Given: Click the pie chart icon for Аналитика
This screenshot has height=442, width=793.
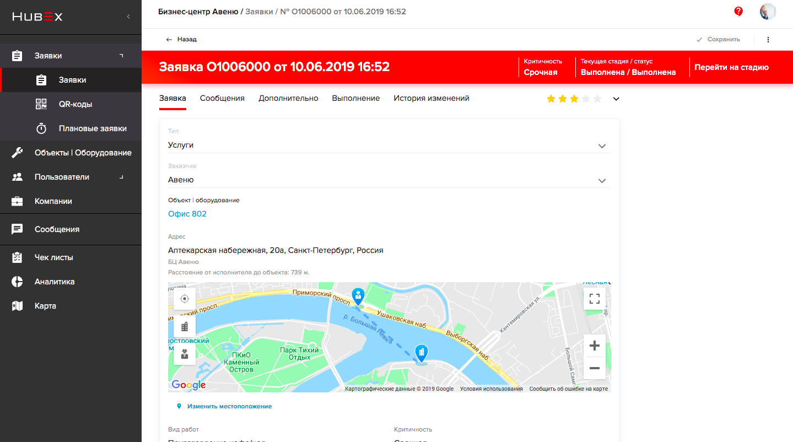Looking at the screenshot, I should point(17,282).
